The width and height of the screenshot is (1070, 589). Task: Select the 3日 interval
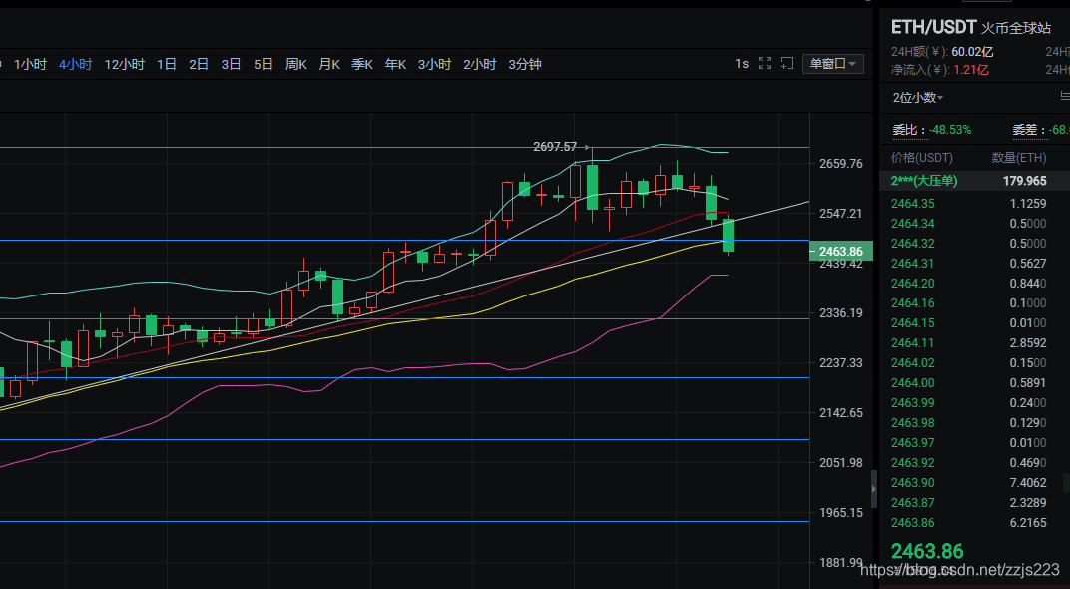click(x=231, y=64)
